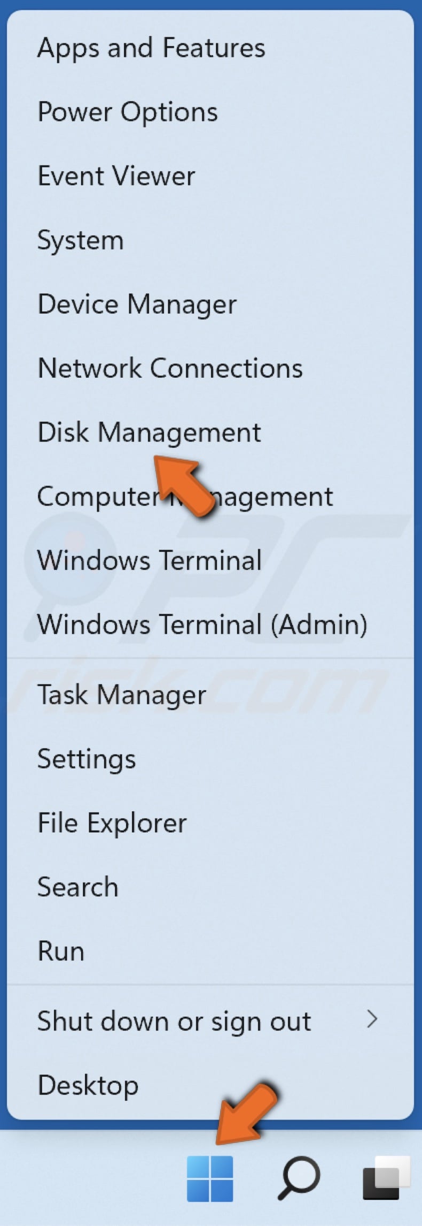Screen dimensions: 422x1226
Task: Open Computer Management
Action: tap(185, 496)
